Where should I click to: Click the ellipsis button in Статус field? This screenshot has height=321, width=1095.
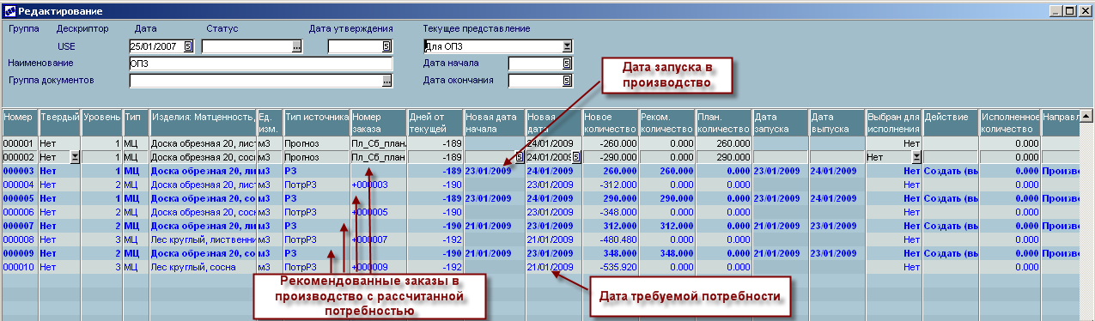coord(296,46)
